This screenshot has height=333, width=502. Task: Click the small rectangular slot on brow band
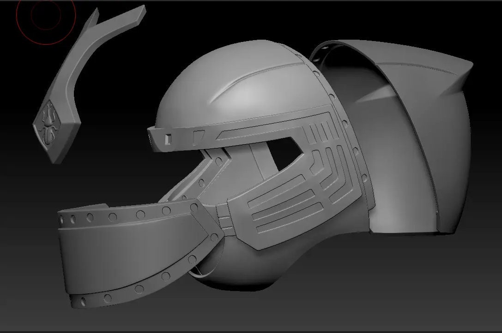(169, 138)
